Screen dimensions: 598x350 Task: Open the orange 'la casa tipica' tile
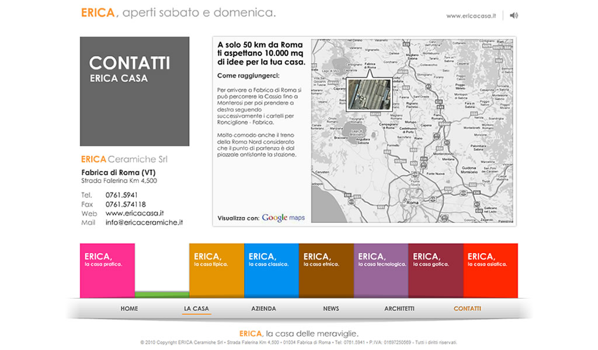pos(217,271)
